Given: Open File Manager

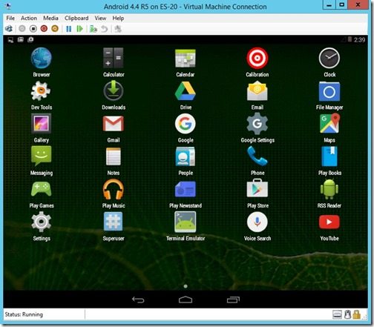Looking at the screenshot, I should point(329,91).
